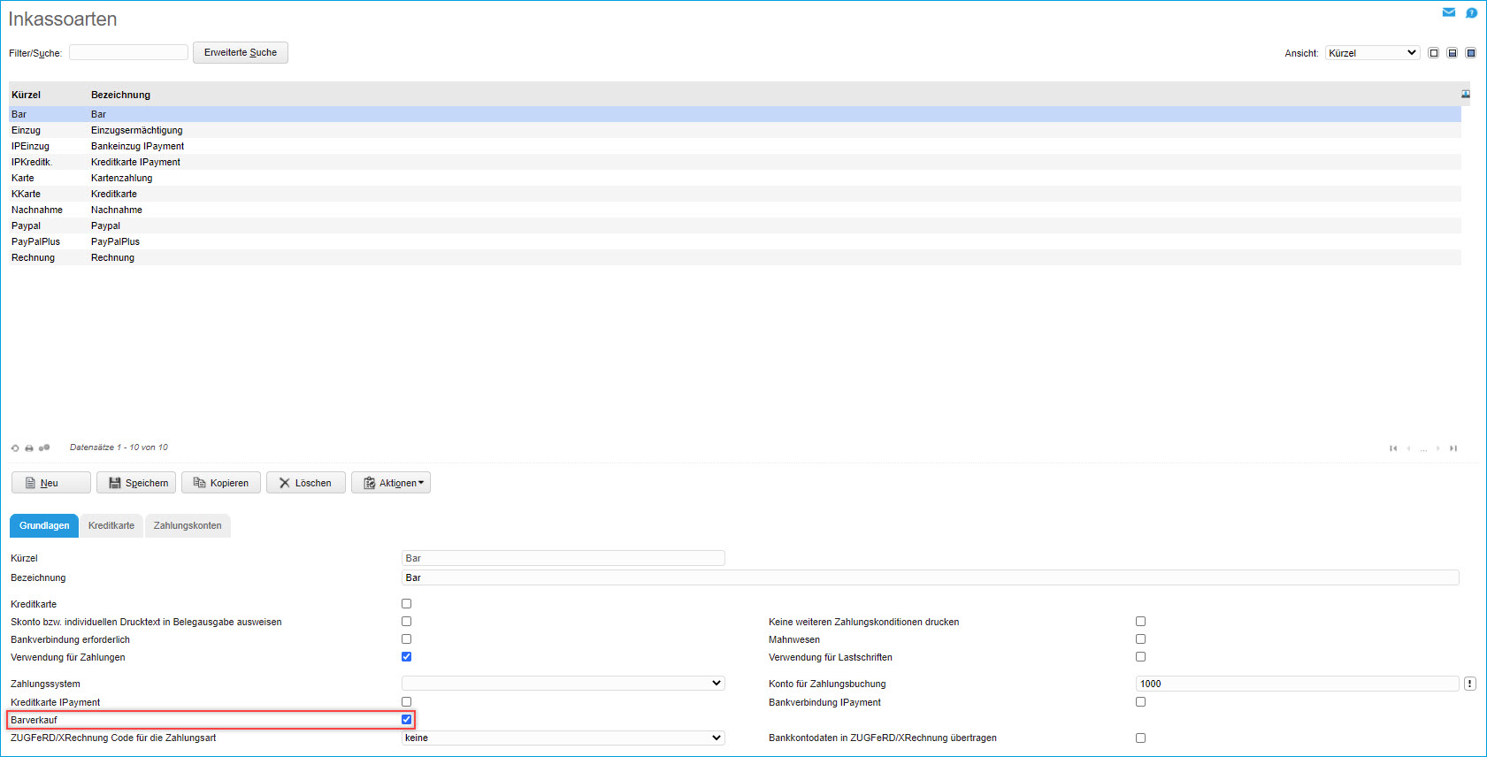This screenshot has width=1487, height=757.
Task: Tick Bankverbindung IPayment checkbox
Action: click(x=1141, y=702)
